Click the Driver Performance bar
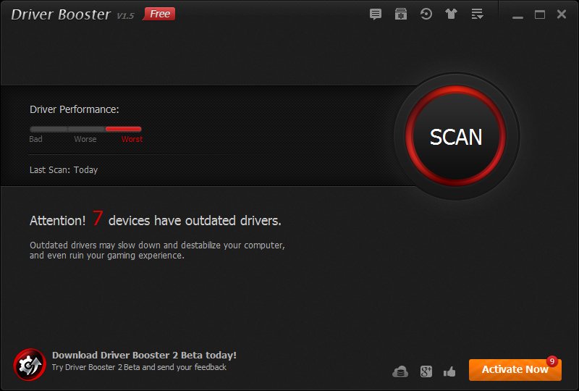Screen dimensions: 579x391 tap(85, 129)
